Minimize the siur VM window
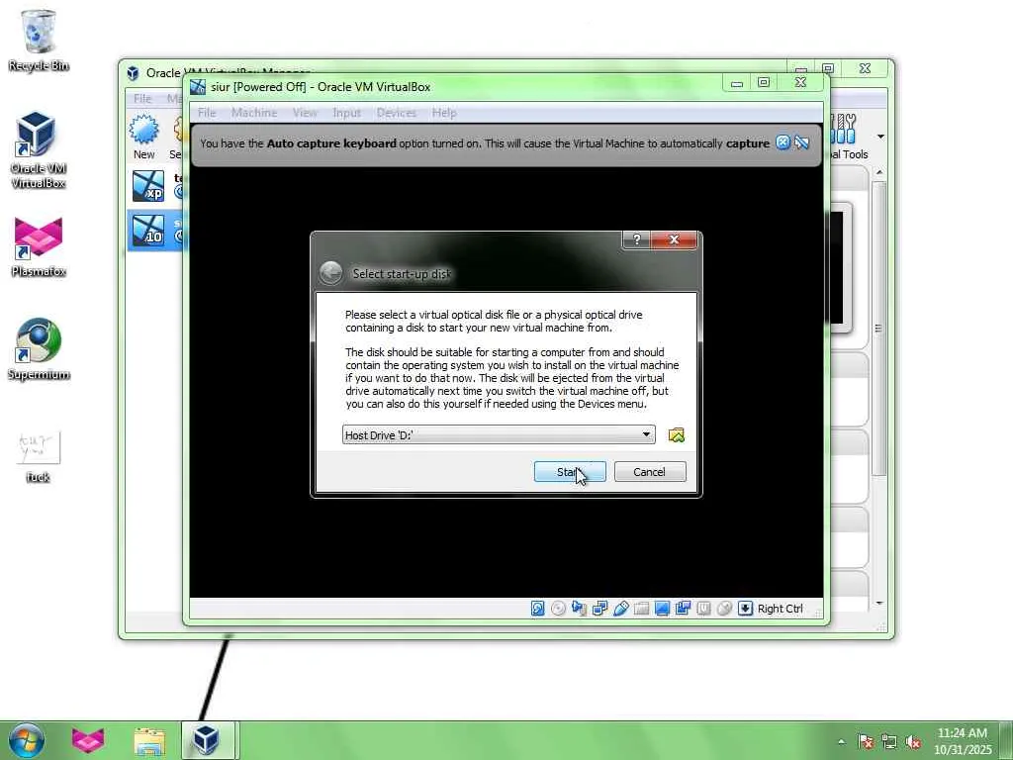This screenshot has width=1013, height=760. pos(736,83)
